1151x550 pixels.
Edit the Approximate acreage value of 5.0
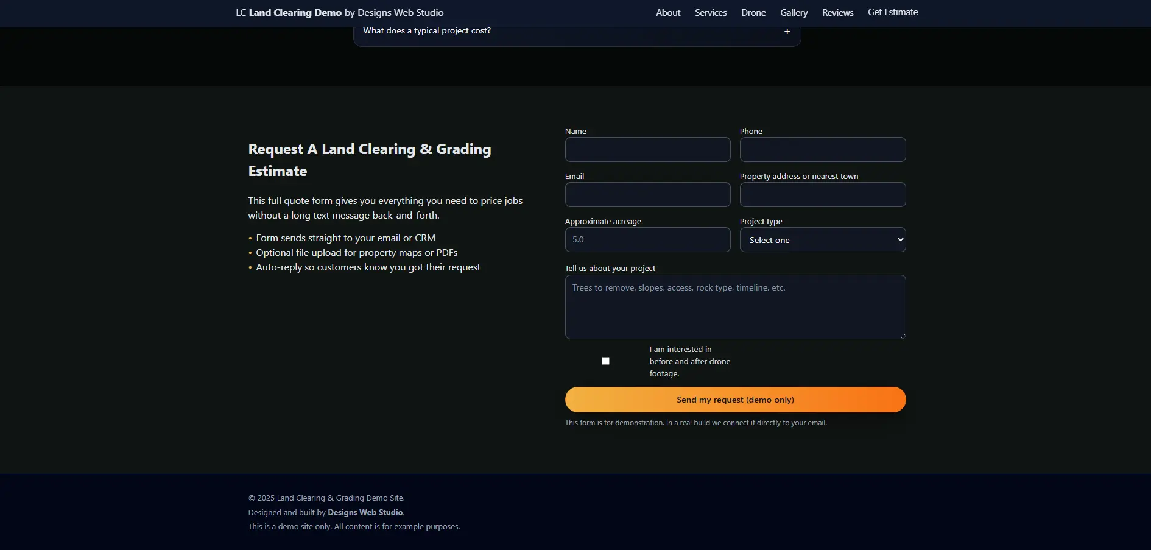(647, 239)
